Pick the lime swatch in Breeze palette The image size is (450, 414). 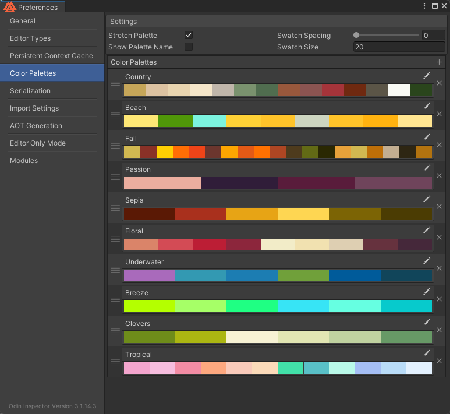(149, 306)
